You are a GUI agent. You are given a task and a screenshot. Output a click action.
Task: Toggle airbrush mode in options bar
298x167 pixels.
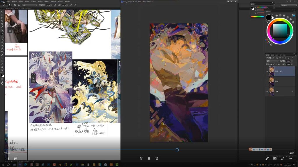pyautogui.click(x=71, y=5)
